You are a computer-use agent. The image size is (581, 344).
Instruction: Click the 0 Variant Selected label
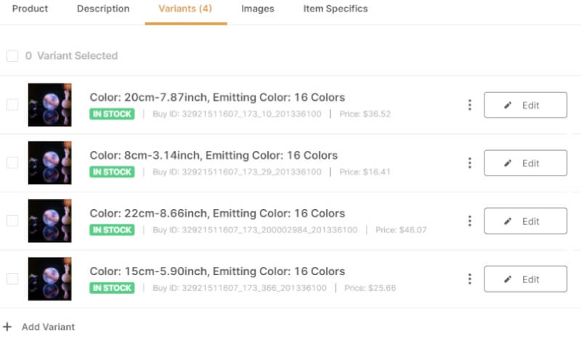(71, 56)
